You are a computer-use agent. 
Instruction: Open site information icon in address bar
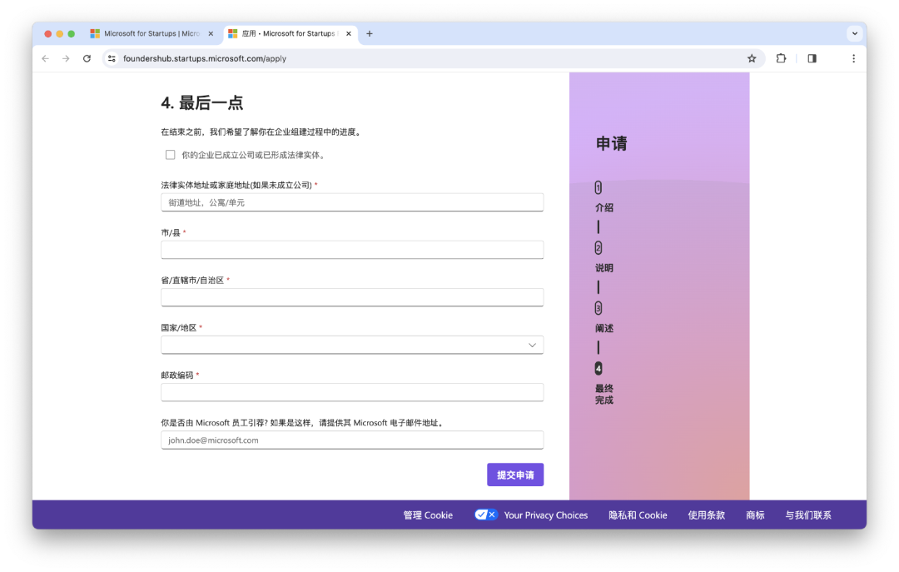(112, 58)
